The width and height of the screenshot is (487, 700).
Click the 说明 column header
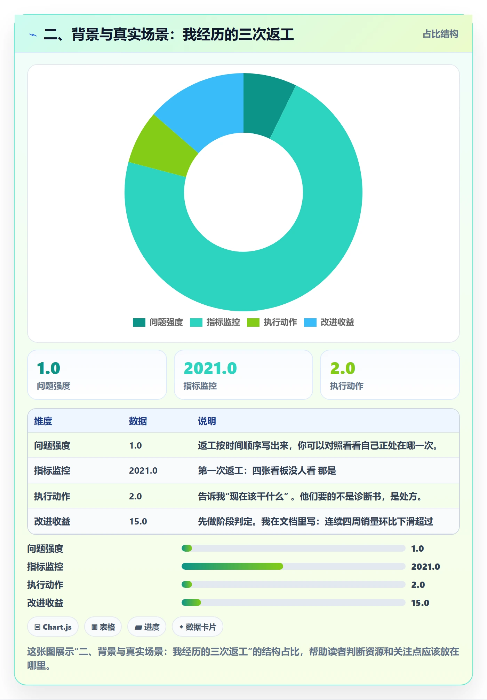click(x=207, y=421)
